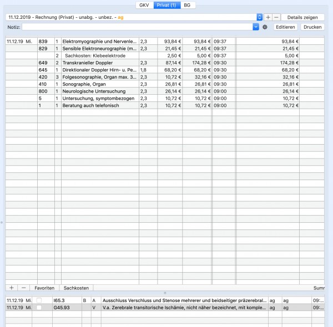Open the BG tab

[188, 5]
